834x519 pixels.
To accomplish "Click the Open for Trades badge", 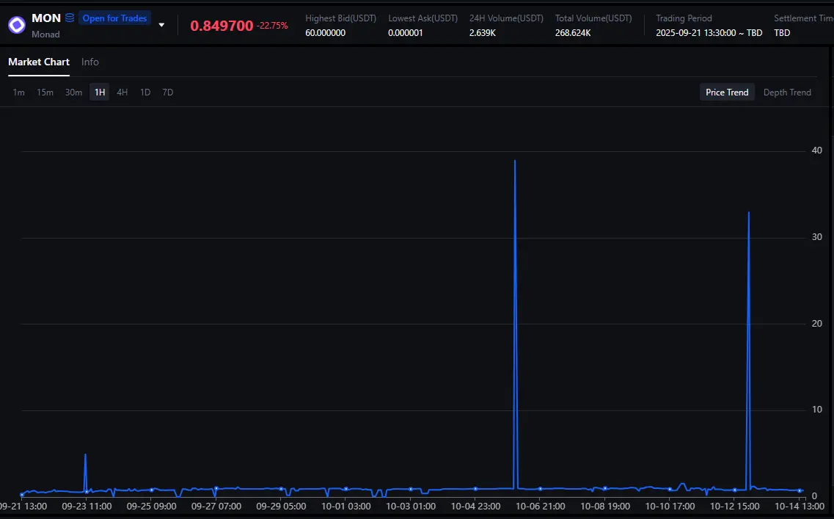I will pyautogui.click(x=114, y=18).
